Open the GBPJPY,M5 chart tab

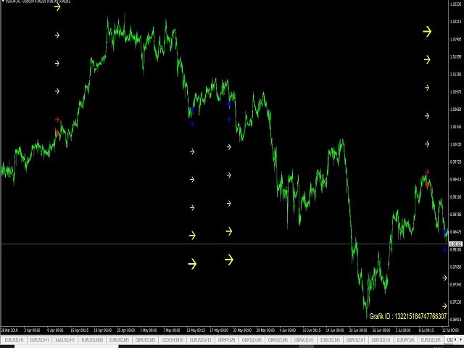pyautogui.click(x=226, y=340)
